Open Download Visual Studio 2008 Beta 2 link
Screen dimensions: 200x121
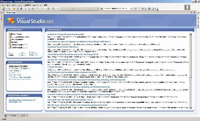63,47
